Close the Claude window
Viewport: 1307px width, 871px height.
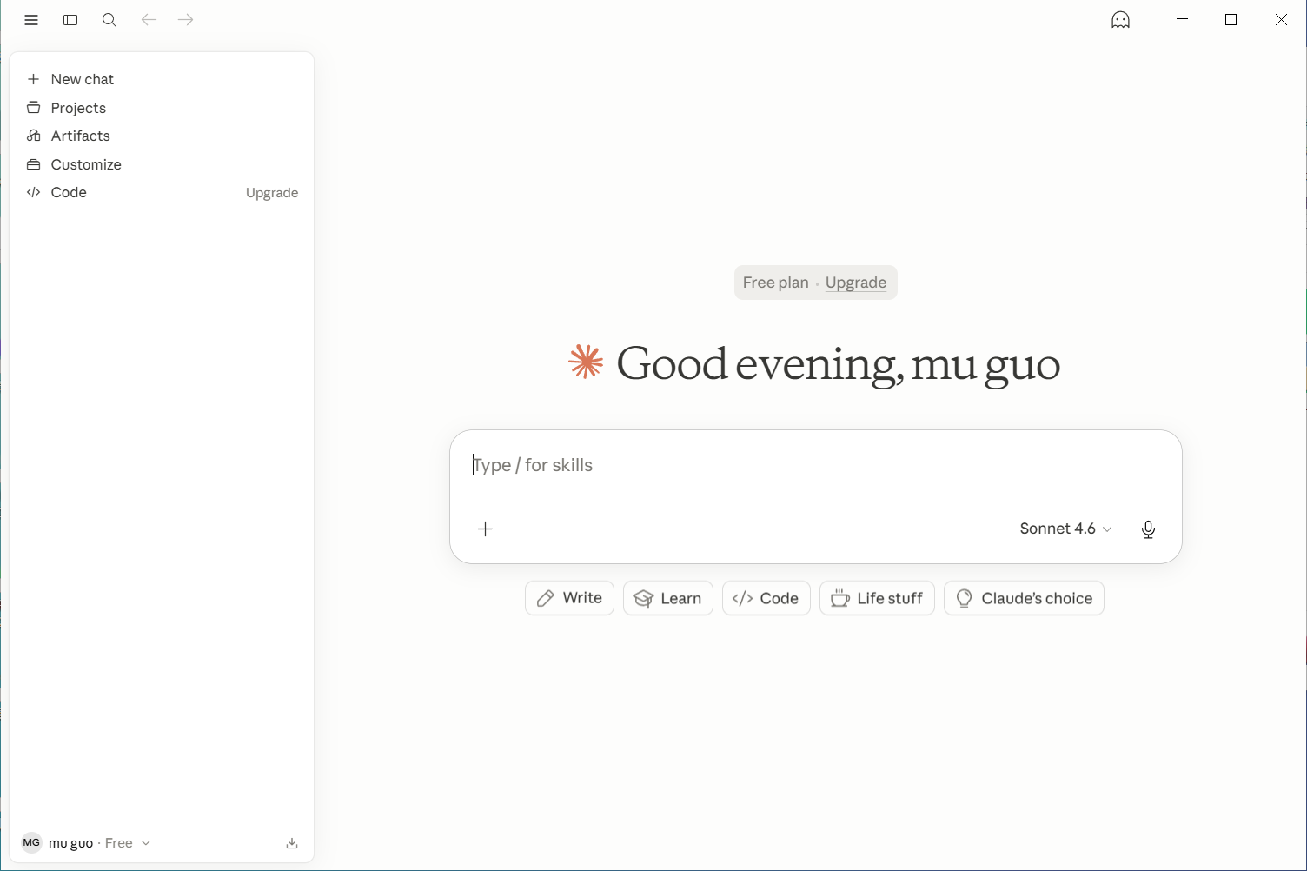tap(1281, 20)
